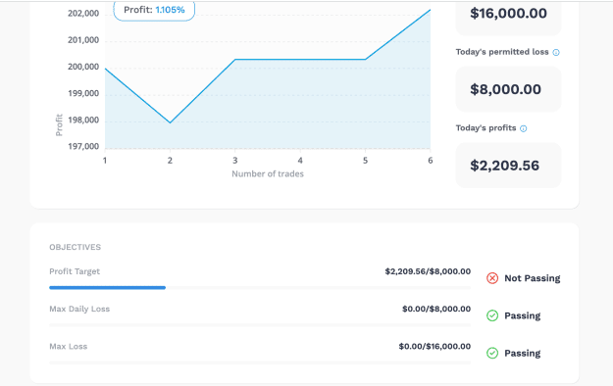Click the Today's permitted loss label

click(x=502, y=52)
